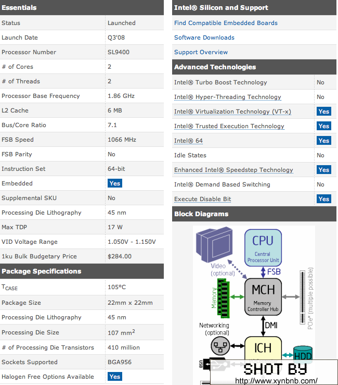Image resolution: width=338 pixels, height=385 pixels.
Task: Click No value beside Idle States
Action: (320, 155)
